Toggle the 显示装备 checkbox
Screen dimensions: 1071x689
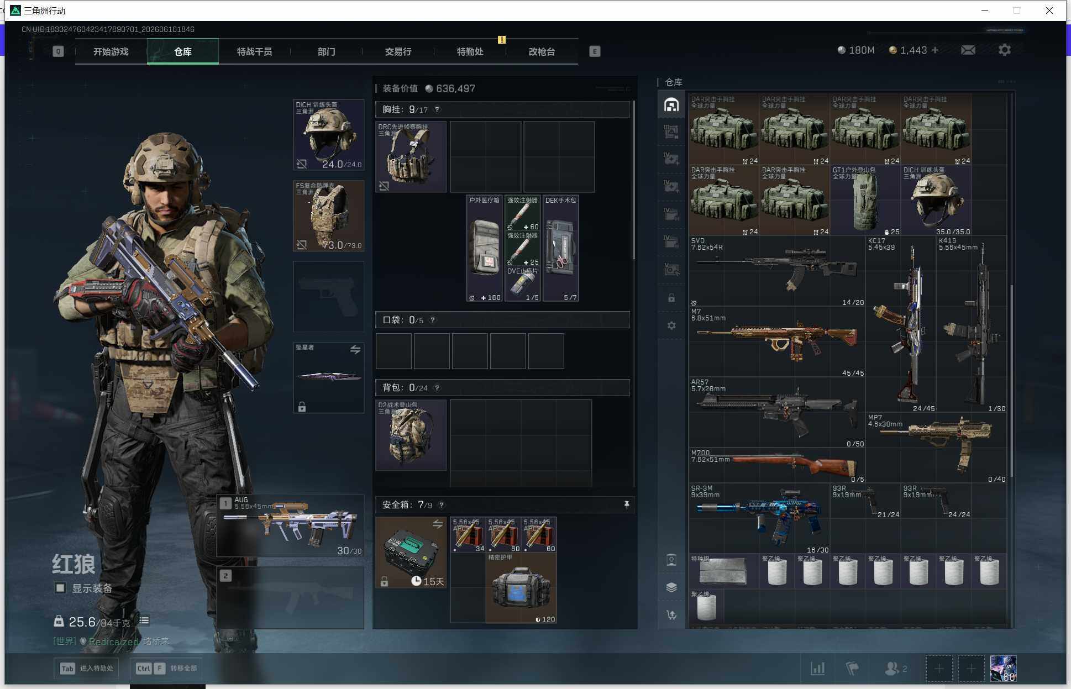tap(60, 588)
